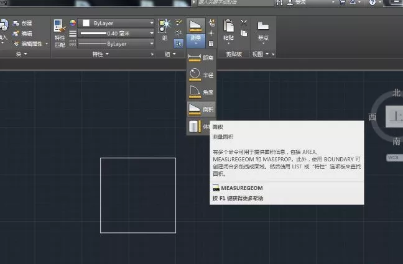The height and width of the screenshot is (264, 403).
Task: Click the 测量 (Measure) ruler icon
Action: point(195,25)
